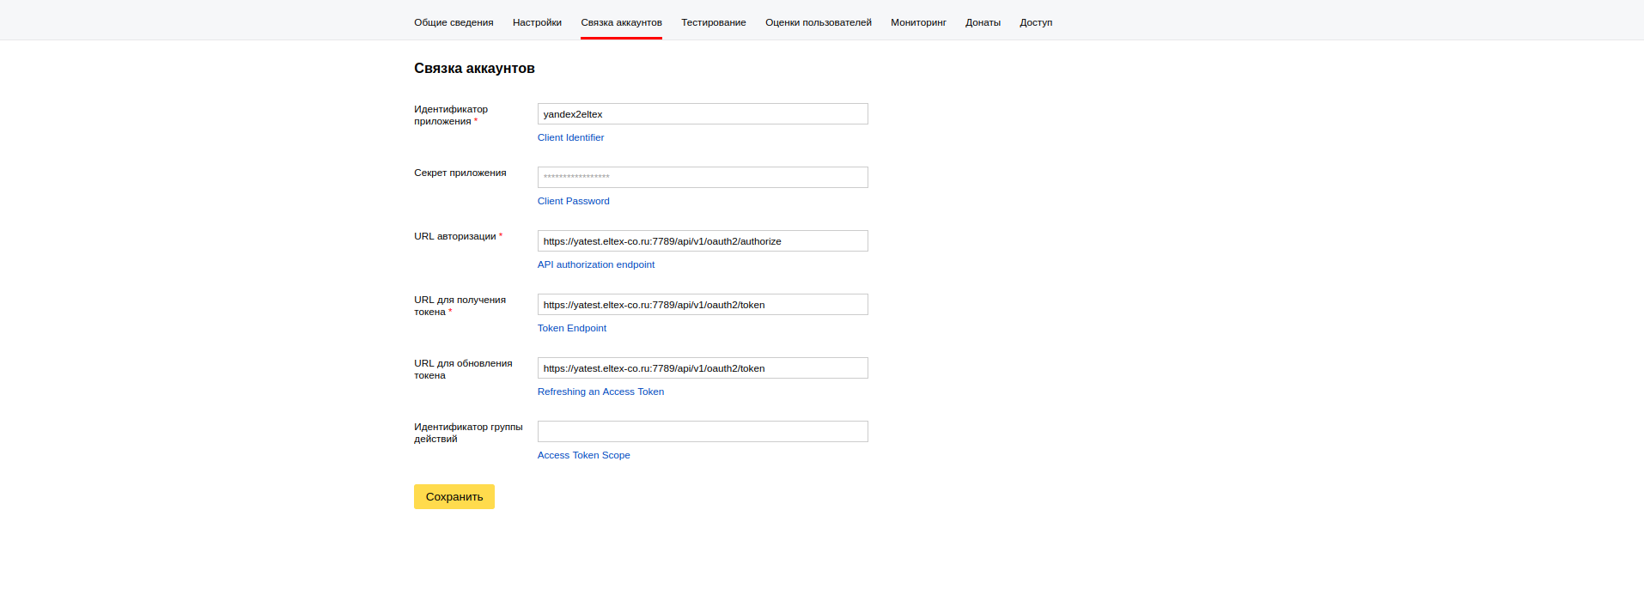Click the Token Endpoint link
Viewport: 1644px width, 601px height.
pos(571,328)
